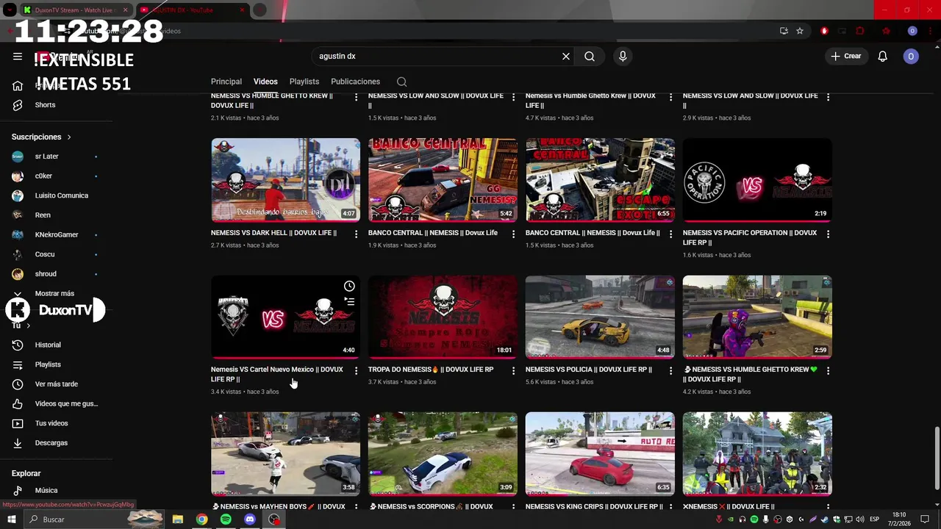This screenshot has width=941, height=529.
Task: Open Ver más tarde list
Action: click(56, 384)
